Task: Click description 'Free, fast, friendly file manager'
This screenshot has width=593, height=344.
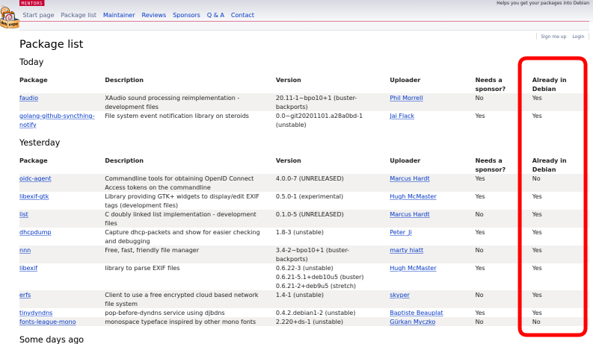Action: tap(152, 250)
